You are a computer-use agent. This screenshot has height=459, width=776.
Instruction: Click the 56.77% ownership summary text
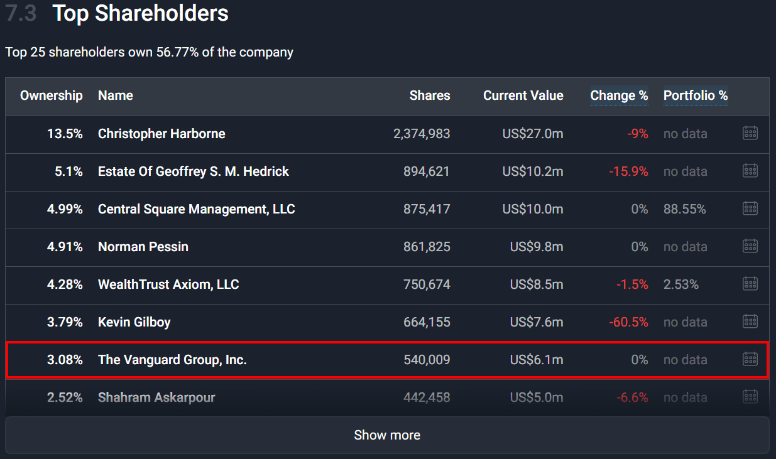point(148,52)
